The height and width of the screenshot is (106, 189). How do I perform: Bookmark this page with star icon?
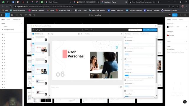pyautogui.click(x=177, y=6)
